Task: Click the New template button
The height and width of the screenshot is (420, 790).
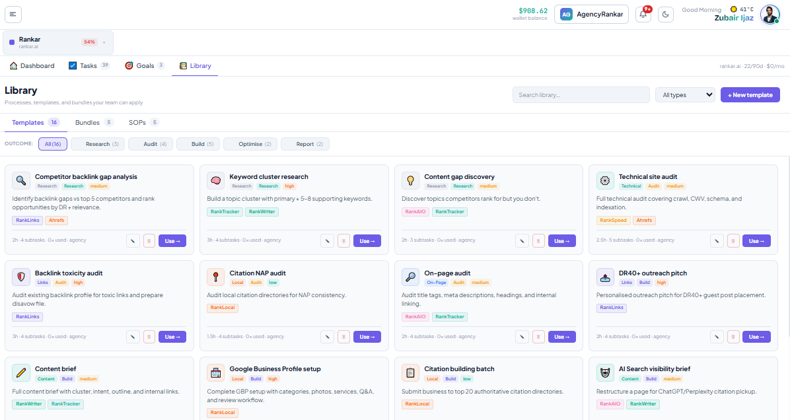Action: tap(750, 94)
